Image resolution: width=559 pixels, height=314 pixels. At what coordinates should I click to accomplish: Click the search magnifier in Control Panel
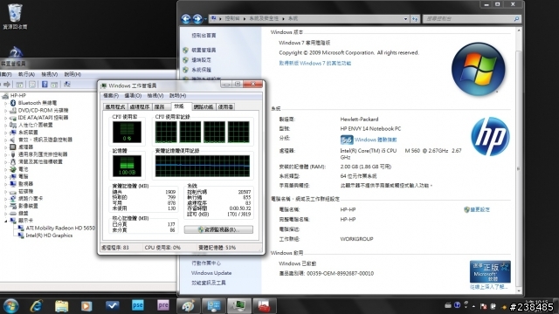516,19
